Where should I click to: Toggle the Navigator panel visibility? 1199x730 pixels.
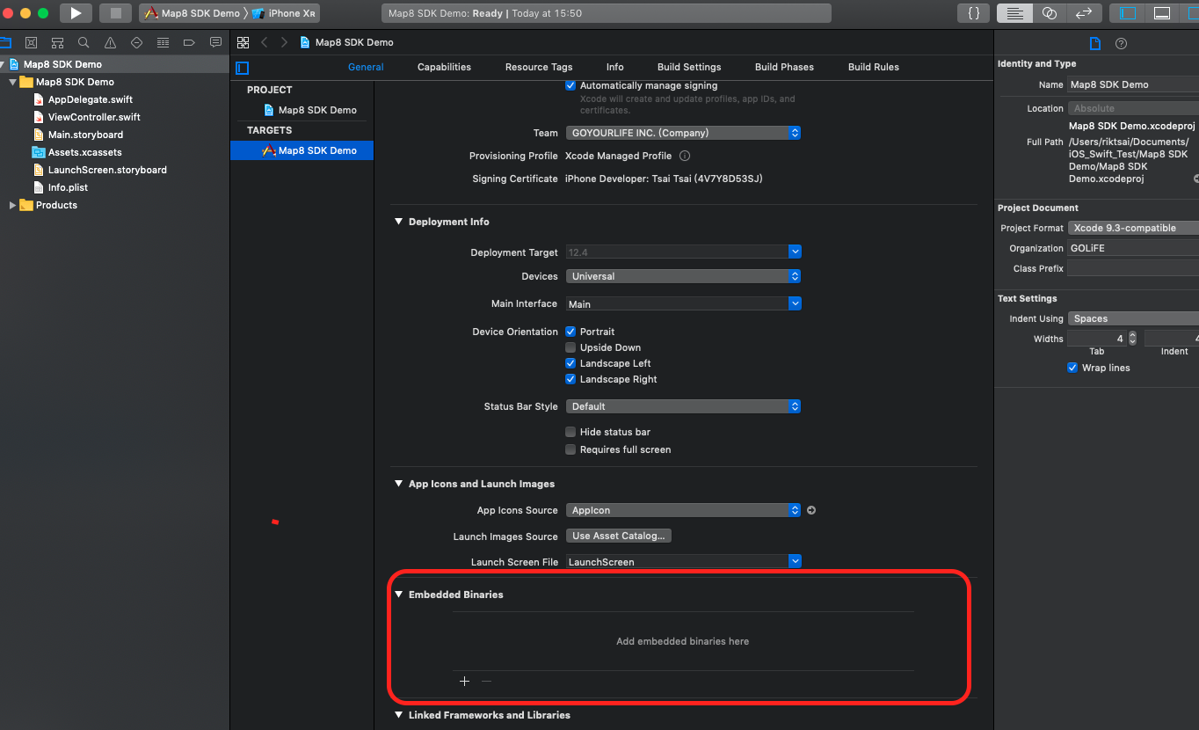(x=1128, y=13)
